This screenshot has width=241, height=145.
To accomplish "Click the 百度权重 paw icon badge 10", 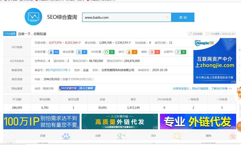I will click(54, 52).
